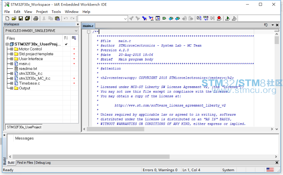283x175 pixels.
Task: Expand the User Interface folder node
Action: pos(12,59)
